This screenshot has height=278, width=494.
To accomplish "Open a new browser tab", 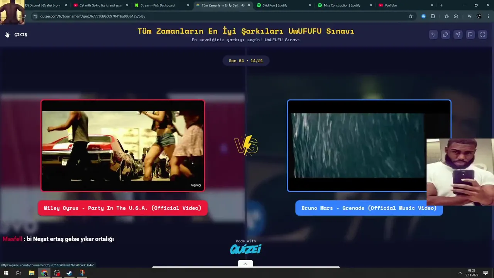I will point(441,5).
